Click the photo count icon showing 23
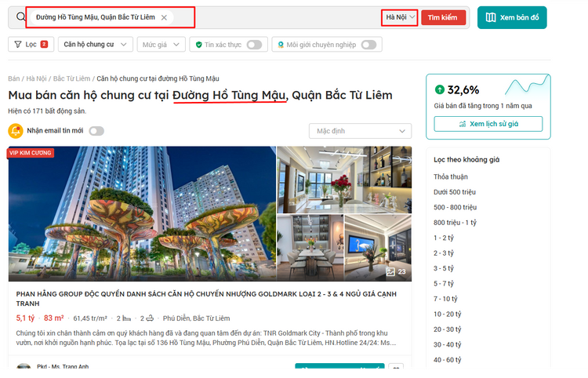588x378 pixels. tap(390, 271)
